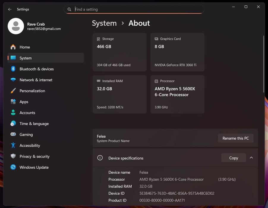Go to Network & internet
The width and height of the screenshot is (268, 208).
click(x=46, y=80)
